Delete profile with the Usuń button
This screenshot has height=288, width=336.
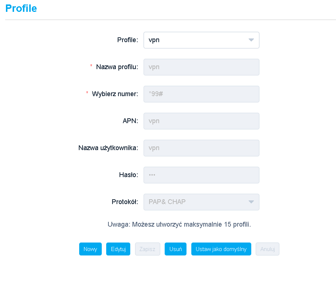pyautogui.click(x=175, y=249)
